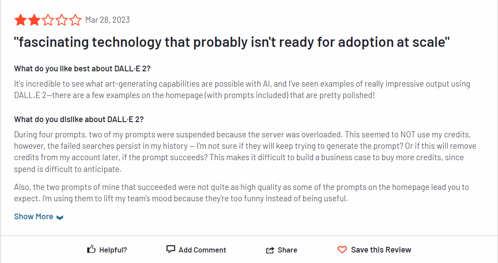Select the third empty star outline

48,19
